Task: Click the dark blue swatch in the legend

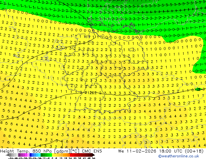Action: 31,155
